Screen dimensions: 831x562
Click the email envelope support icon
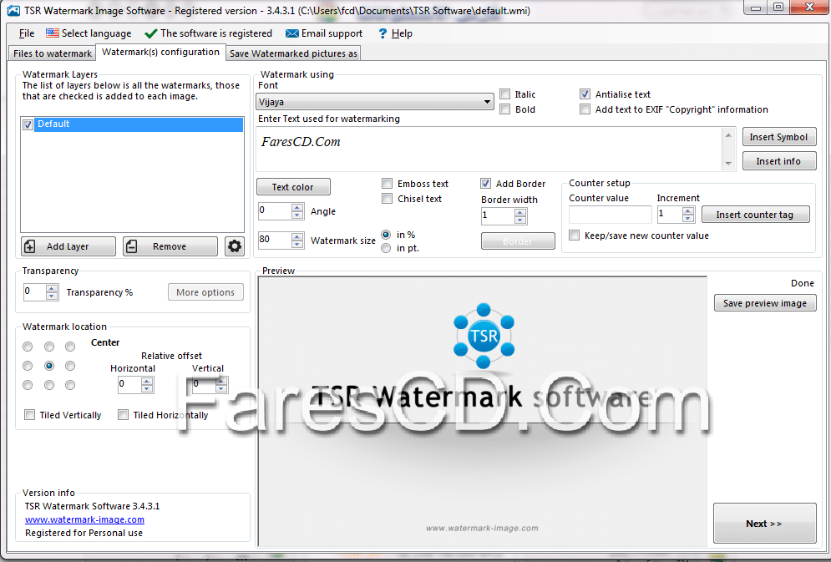(x=292, y=33)
